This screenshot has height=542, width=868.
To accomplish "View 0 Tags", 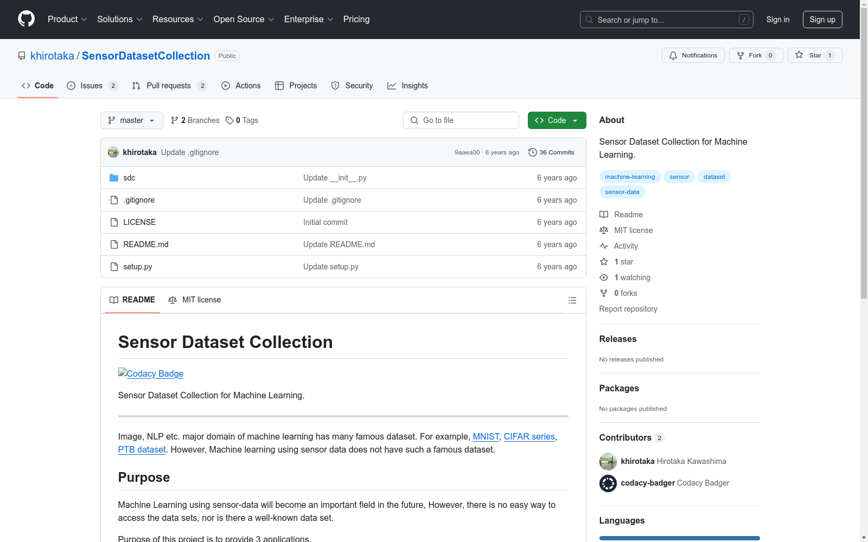I will 242,120.
